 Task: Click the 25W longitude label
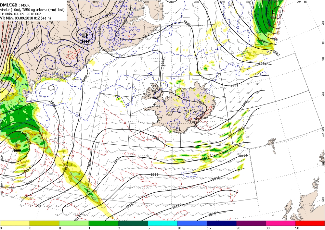146,2
